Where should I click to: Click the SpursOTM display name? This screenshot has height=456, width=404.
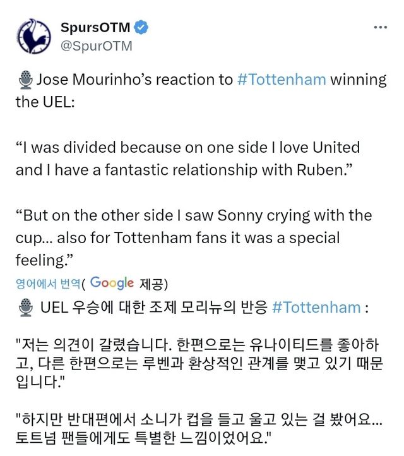pos(95,28)
